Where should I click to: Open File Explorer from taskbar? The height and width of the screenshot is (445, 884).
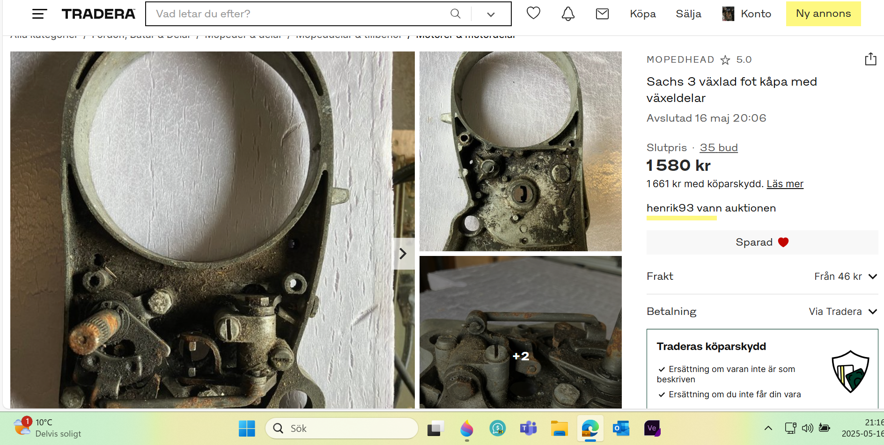coord(559,428)
